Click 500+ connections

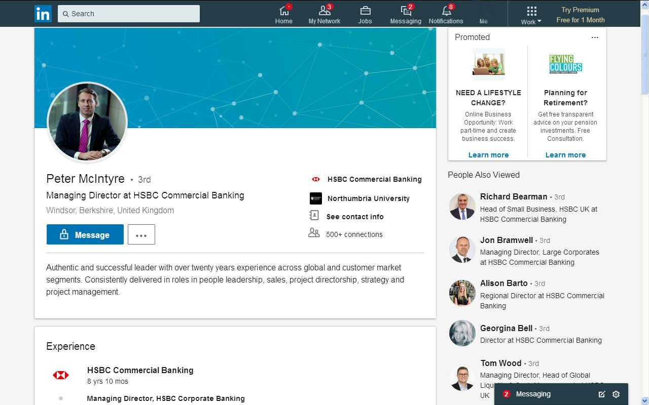coord(354,234)
